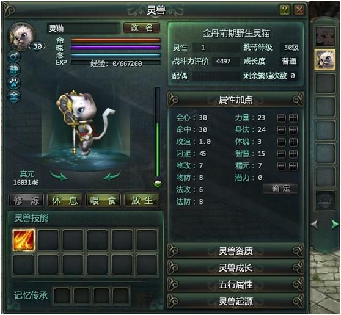The width and height of the screenshot is (341, 315).
Task: Select the highlighted cat pet thumbnail
Action: [x=325, y=59]
